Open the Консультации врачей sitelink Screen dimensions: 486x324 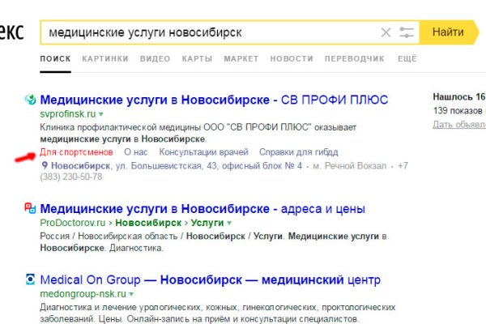coord(202,152)
